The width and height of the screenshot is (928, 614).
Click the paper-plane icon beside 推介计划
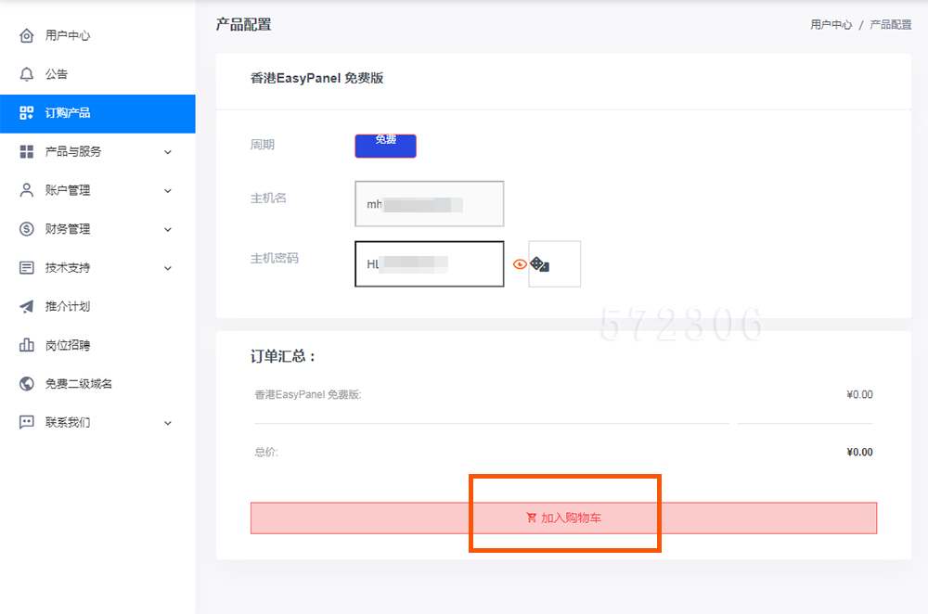point(27,306)
